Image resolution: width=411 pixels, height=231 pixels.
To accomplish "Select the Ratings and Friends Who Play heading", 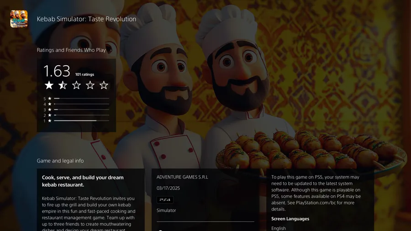I will 71,50.
